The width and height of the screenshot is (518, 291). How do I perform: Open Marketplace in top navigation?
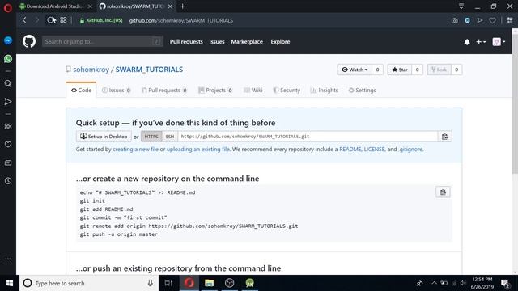click(x=247, y=42)
